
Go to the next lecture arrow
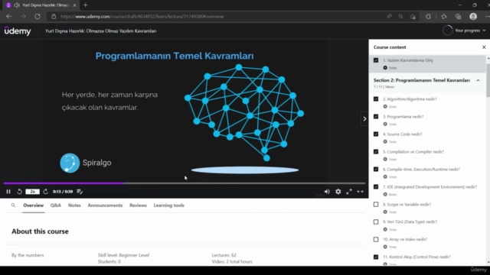pyautogui.click(x=364, y=119)
